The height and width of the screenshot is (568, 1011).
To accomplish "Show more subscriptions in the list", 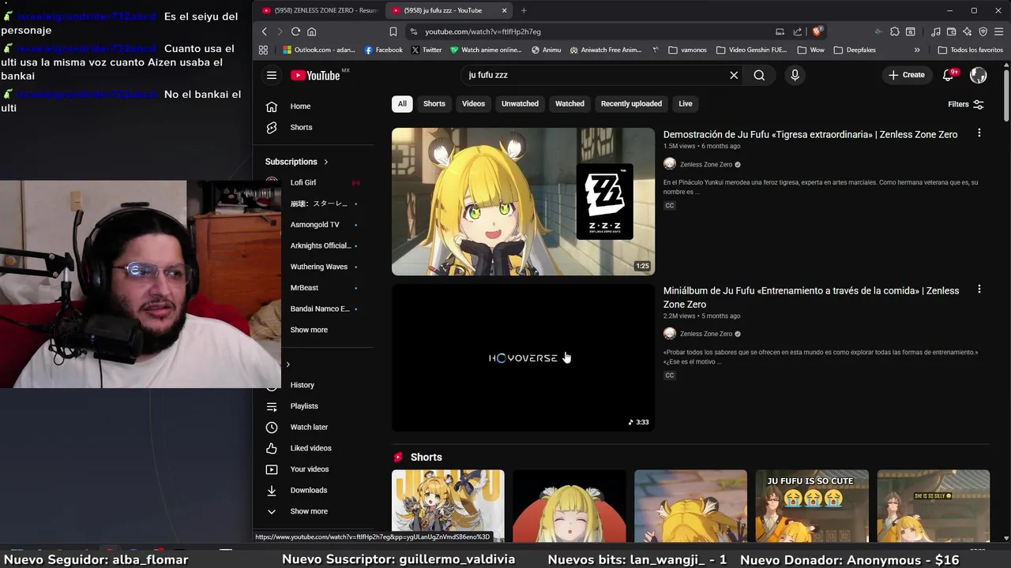I will (x=309, y=330).
